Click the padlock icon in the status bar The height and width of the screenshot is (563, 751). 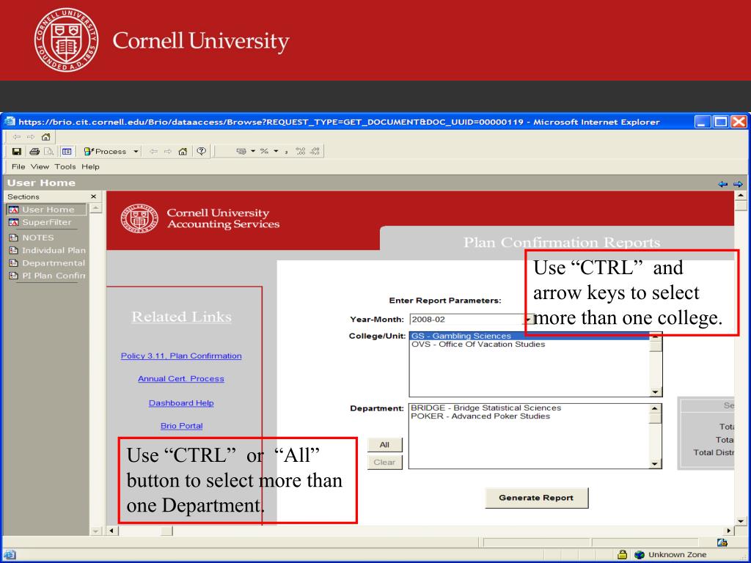622,554
